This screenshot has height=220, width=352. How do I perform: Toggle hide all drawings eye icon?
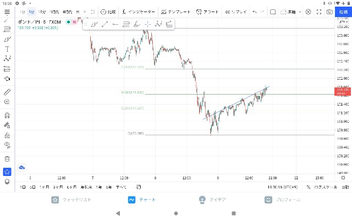click(7, 145)
